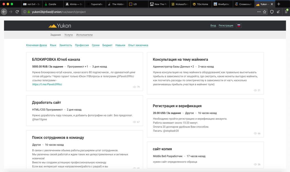Image resolution: width=290 pixels, height=172 pixels.
Task: Click the Вход login link
Action: point(213,26)
